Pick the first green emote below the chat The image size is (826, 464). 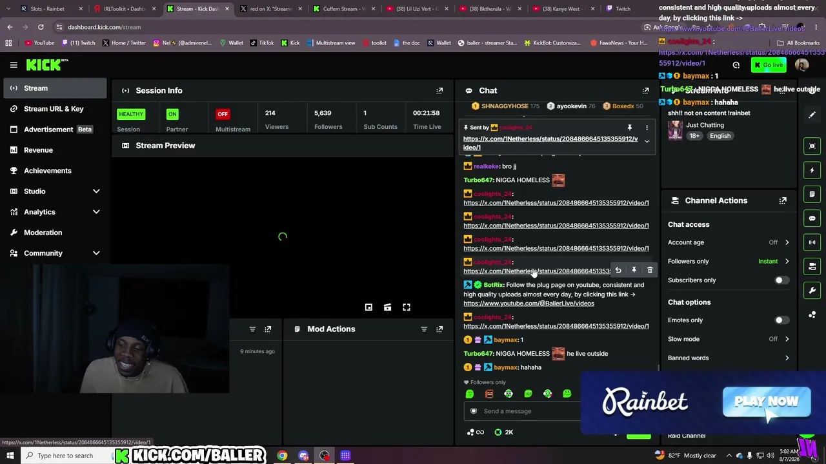click(470, 394)
